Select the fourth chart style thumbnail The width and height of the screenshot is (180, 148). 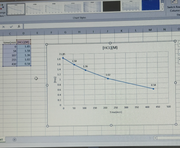click(x=73, y=7)
